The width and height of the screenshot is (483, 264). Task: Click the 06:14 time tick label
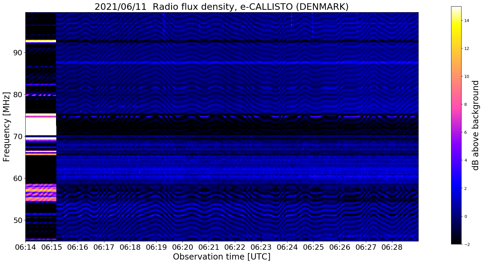25,247
